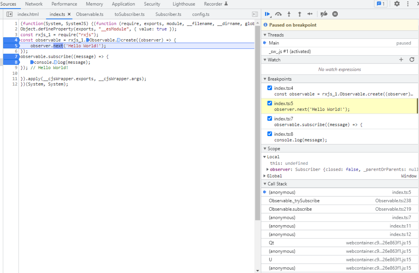419x273 pixels.
Task: Deactivate all breakpoints
Action: click(x=324, y=14)
